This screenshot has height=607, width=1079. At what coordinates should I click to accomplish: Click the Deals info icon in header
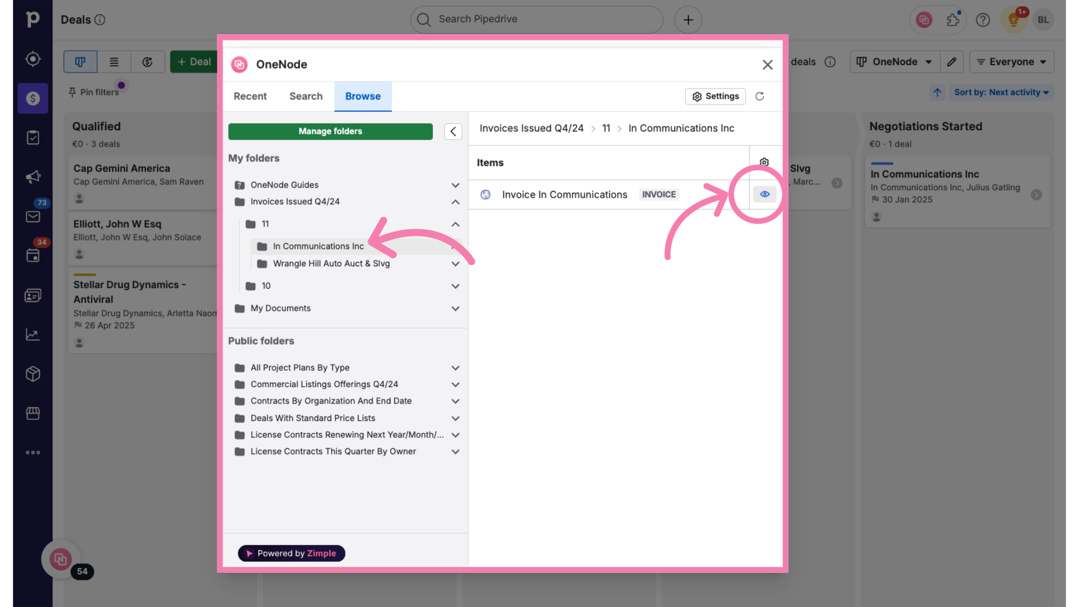pos(99,20)
